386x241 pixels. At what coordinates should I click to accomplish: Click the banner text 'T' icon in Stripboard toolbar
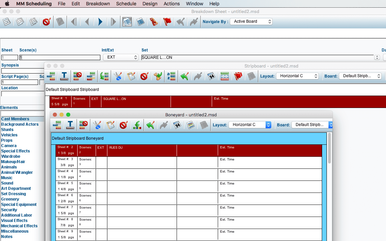point(64,76)
